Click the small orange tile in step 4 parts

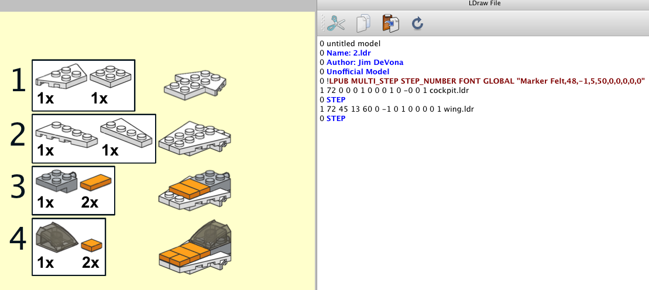click(x=91, y=245)
